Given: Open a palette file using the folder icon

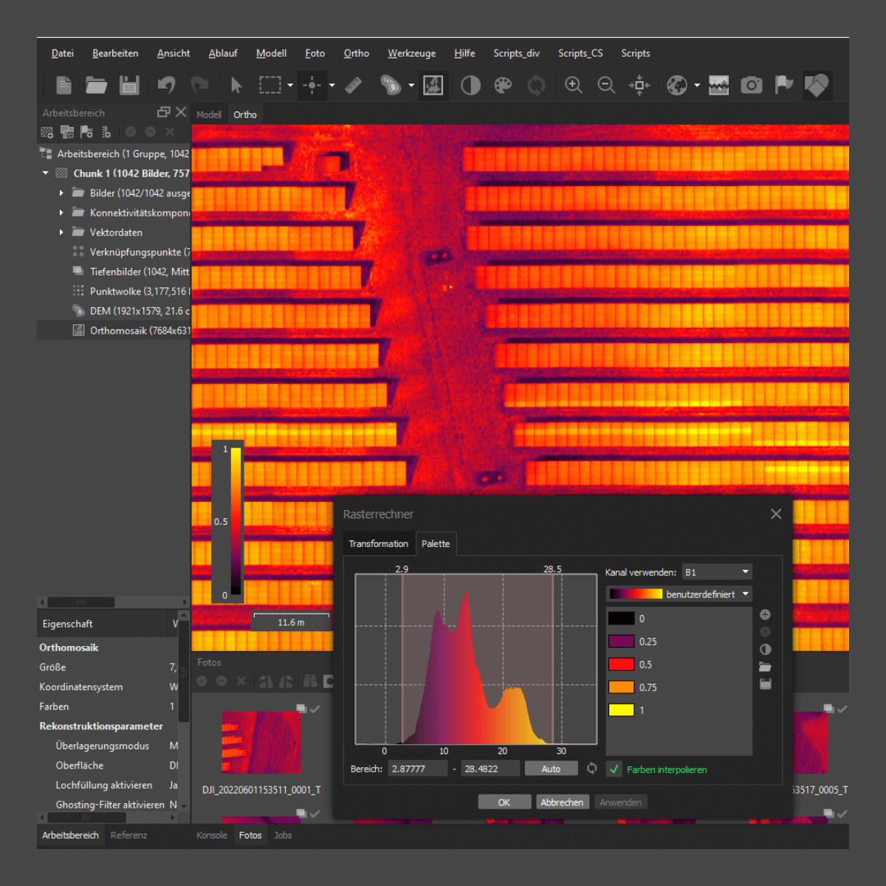Looking at the screenshot, I should 765,667.
